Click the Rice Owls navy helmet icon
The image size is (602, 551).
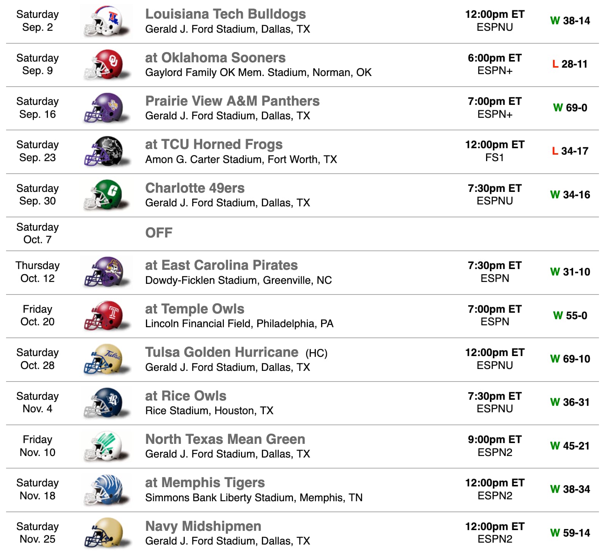coord(106,402)
